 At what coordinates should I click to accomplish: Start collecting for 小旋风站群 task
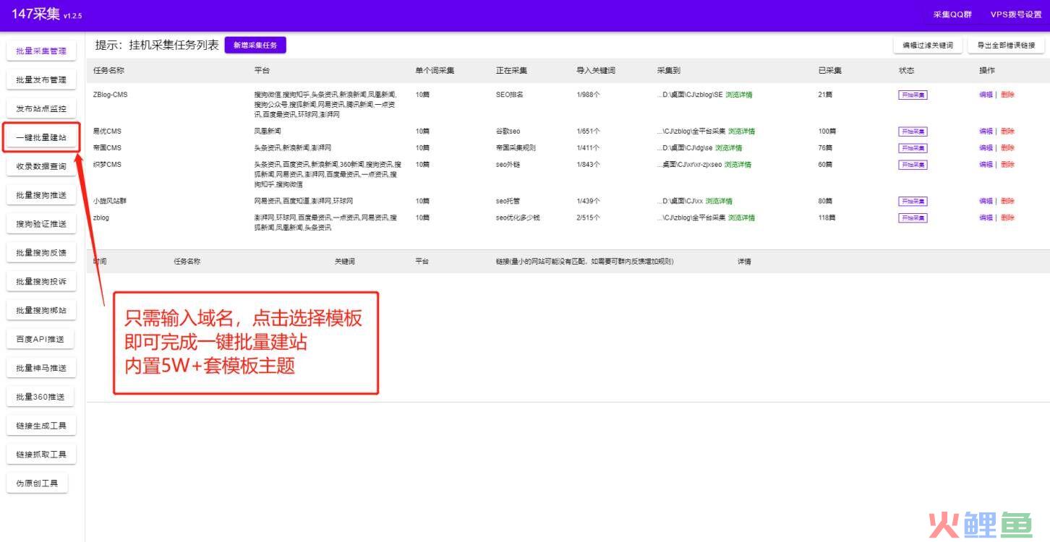pos(913,201)
